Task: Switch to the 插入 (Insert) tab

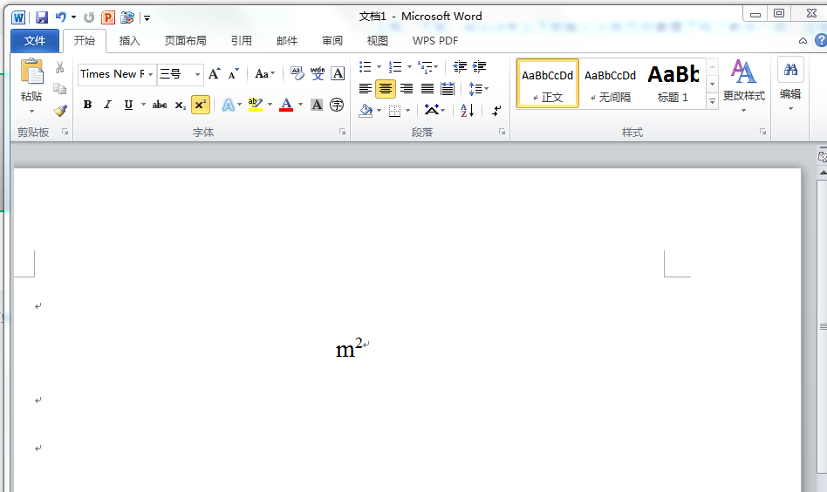Action: click(x=129, y=41)
